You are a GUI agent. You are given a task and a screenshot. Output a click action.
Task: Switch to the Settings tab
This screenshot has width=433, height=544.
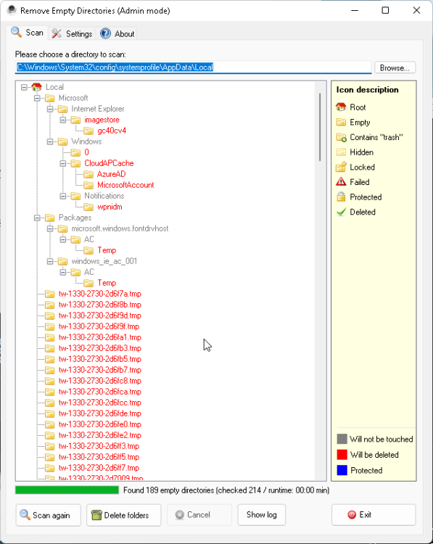tap(72, 33)
